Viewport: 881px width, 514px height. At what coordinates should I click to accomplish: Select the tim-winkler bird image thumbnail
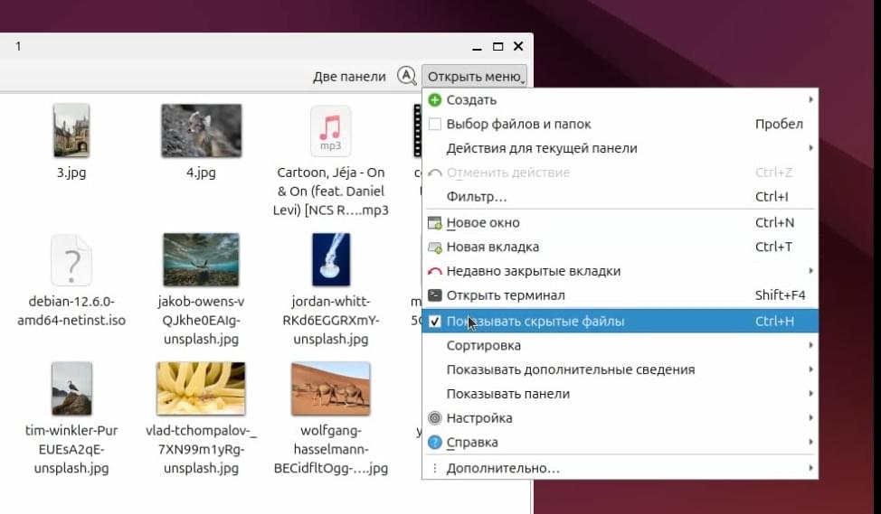[x=71, y=388]
